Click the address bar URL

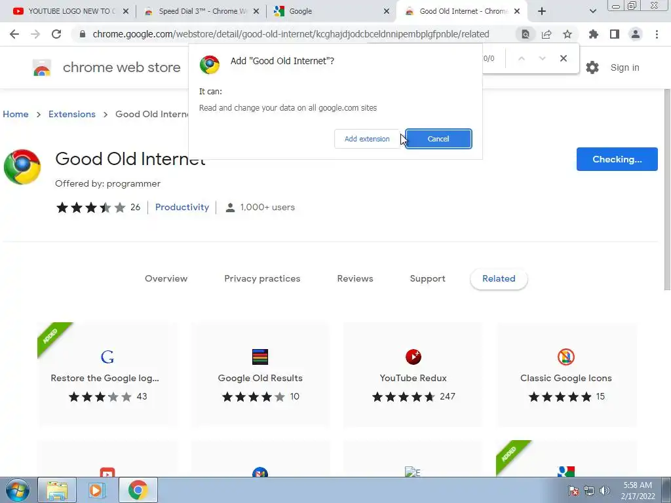click(290, 34)
